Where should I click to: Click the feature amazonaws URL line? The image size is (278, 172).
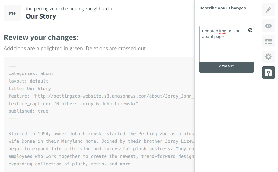[x=101, y=96]
